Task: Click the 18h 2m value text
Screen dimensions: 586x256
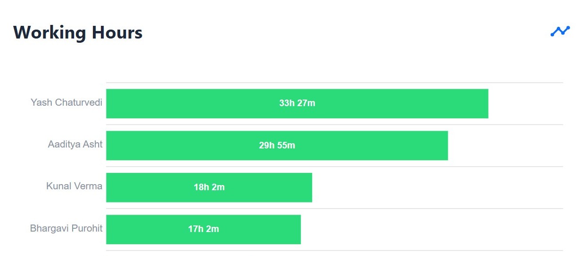Action: [209, 187]
